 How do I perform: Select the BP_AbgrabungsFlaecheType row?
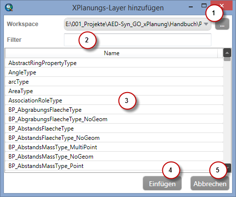(x=114, y=110)
